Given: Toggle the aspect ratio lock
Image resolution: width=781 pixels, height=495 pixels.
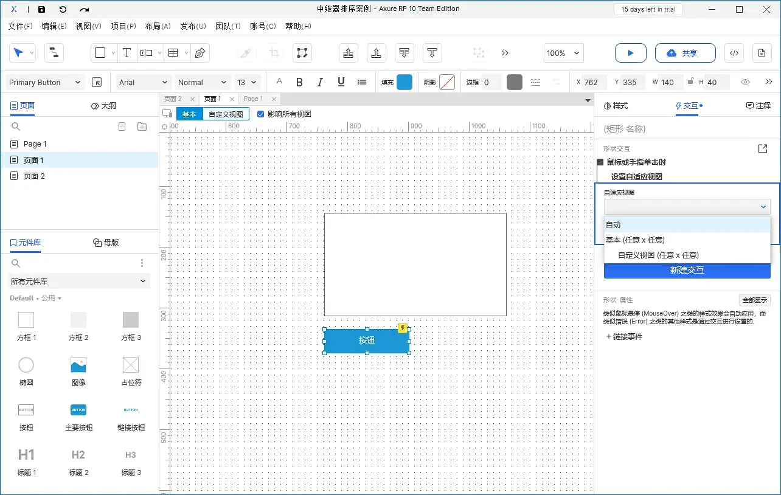Looking at the screenshot, I should 690,82.
